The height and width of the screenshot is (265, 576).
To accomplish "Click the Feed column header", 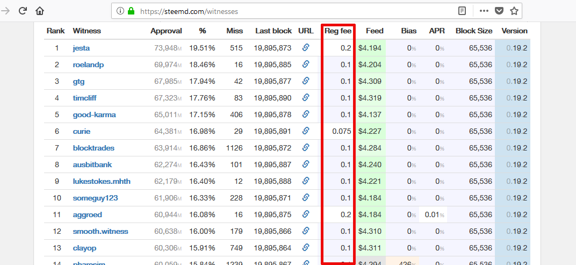I will 375,31.
